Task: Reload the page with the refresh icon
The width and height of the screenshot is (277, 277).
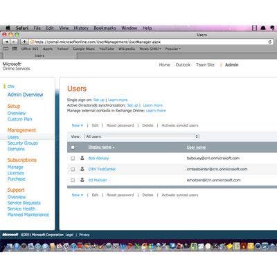Action: (269, 42)
